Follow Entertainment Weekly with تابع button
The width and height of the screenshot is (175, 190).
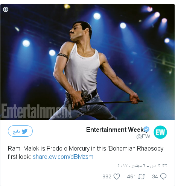[x=20, y=131]
